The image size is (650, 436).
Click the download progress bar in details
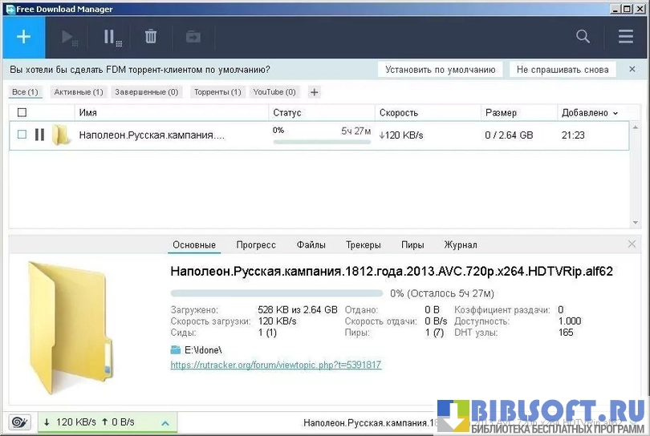click(x=277, y=293)
